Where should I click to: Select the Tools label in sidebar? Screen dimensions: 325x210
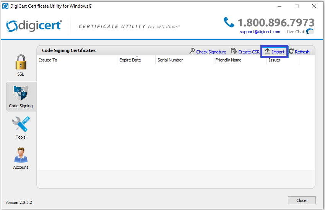click(x=21, y=137)
